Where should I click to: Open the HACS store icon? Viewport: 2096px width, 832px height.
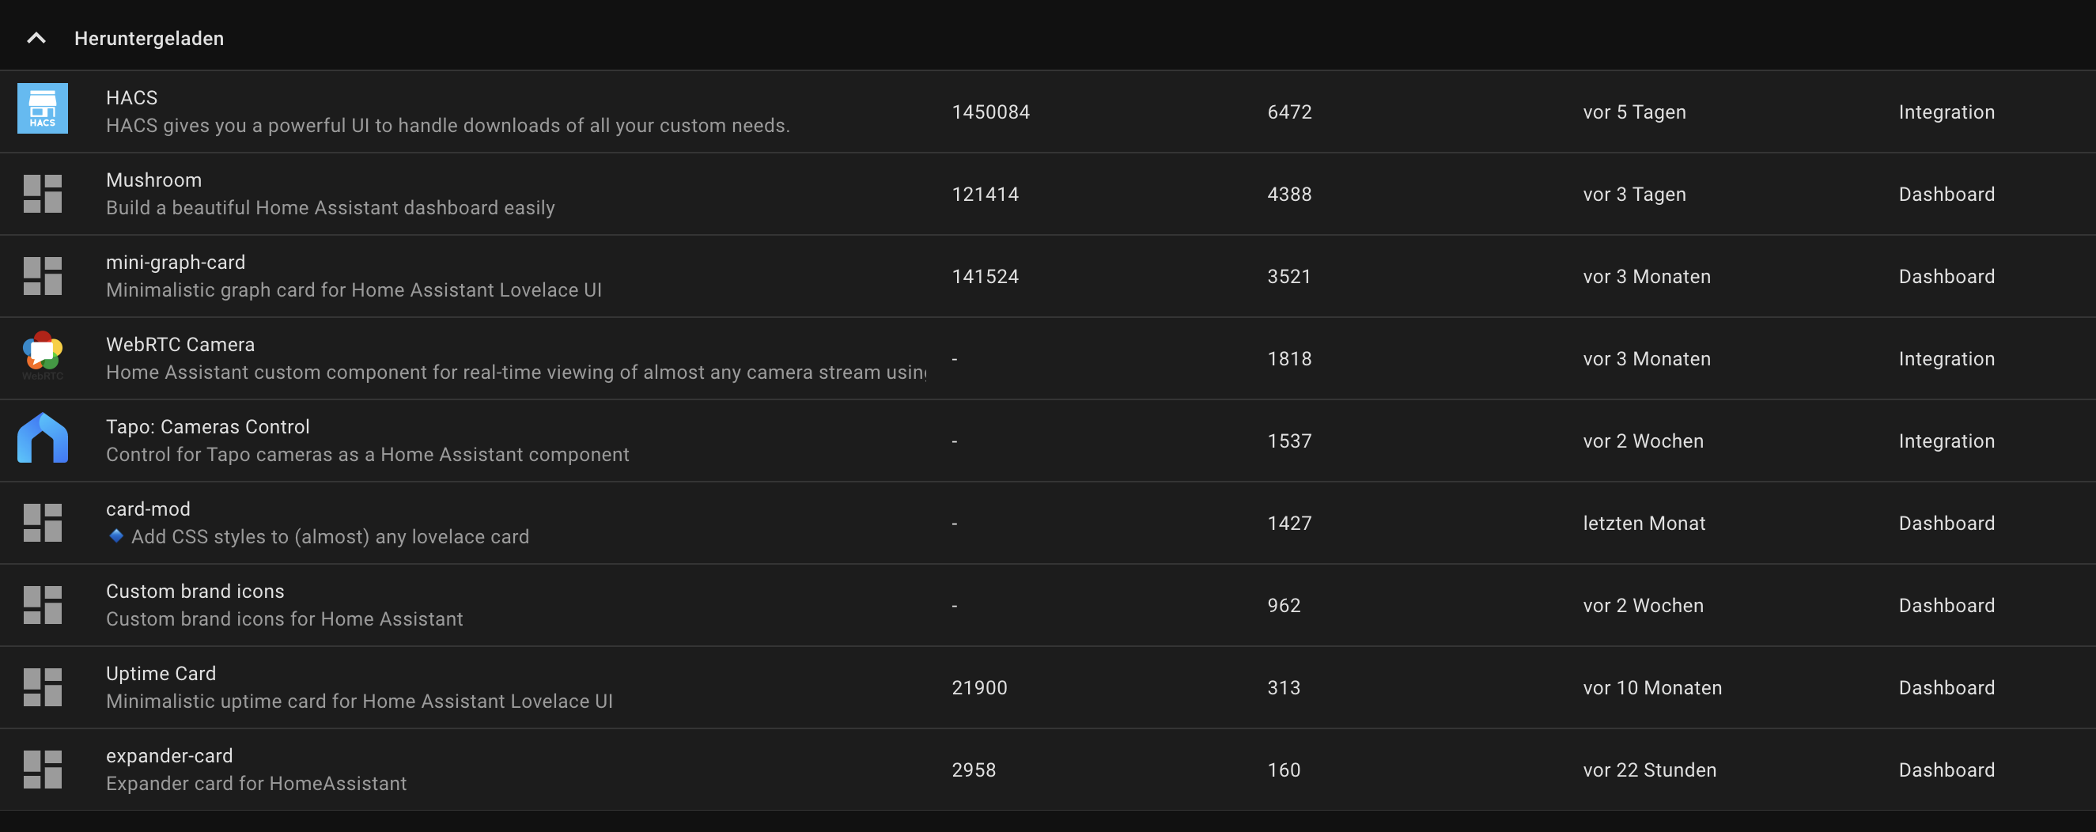click(x=42, y=109)
